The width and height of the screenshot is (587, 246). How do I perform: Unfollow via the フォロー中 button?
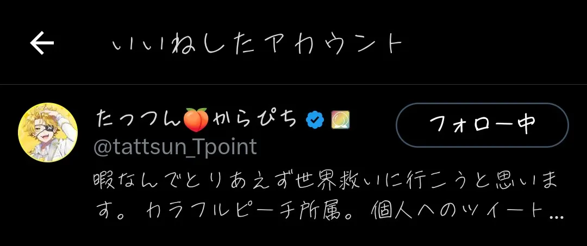pyautogui.click(x=482, y=125)
